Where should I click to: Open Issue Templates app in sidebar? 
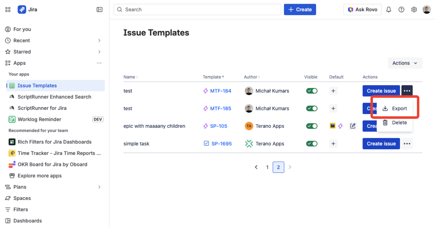tap(56, 86)
